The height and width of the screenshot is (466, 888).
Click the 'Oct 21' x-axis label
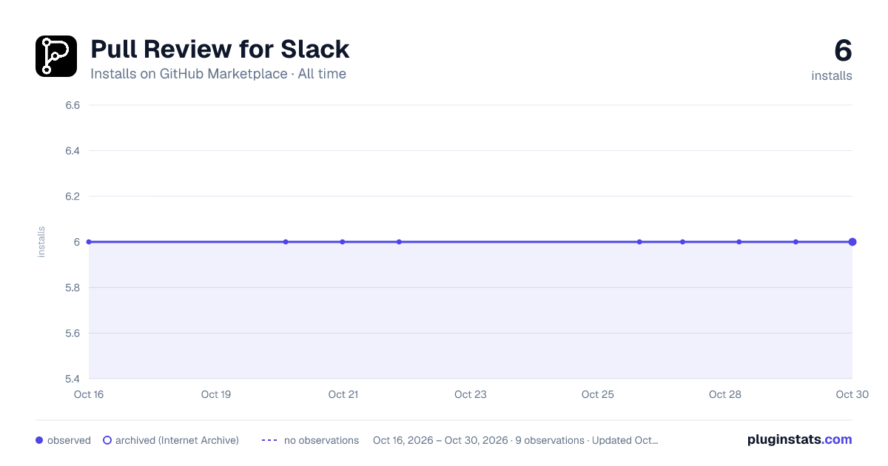(343, 394)
